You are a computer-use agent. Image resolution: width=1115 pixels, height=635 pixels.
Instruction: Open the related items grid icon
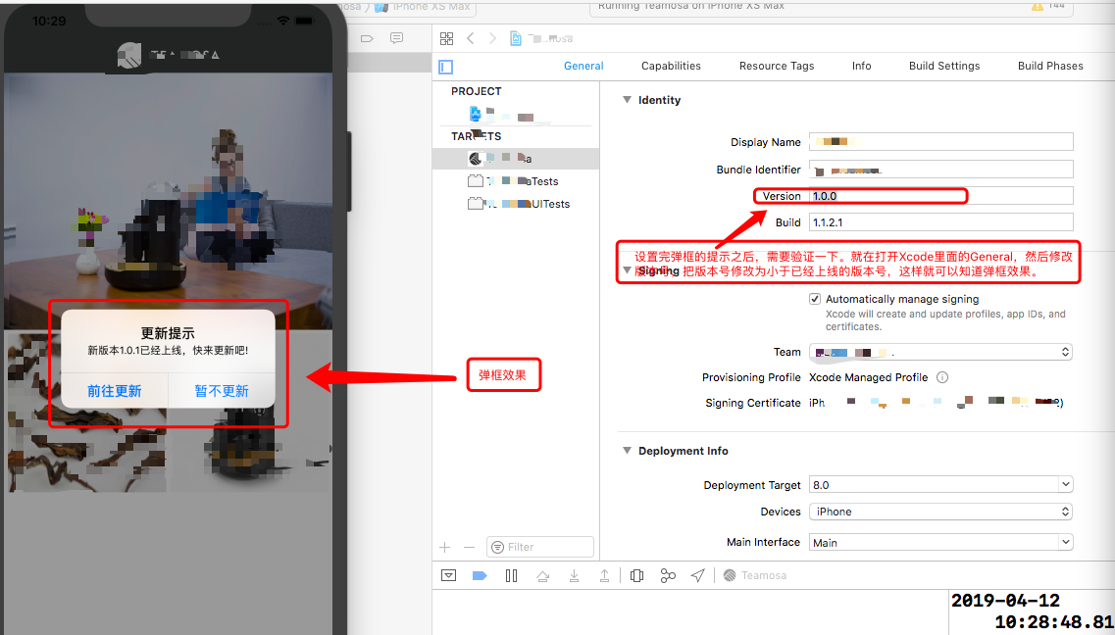(446, 38)
